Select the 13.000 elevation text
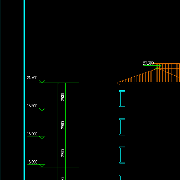The height and width of the screenshot is (180, 180). point(32,162)
